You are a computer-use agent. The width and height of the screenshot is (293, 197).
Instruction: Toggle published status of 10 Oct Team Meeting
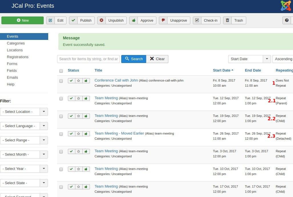(x=71, y=169)
